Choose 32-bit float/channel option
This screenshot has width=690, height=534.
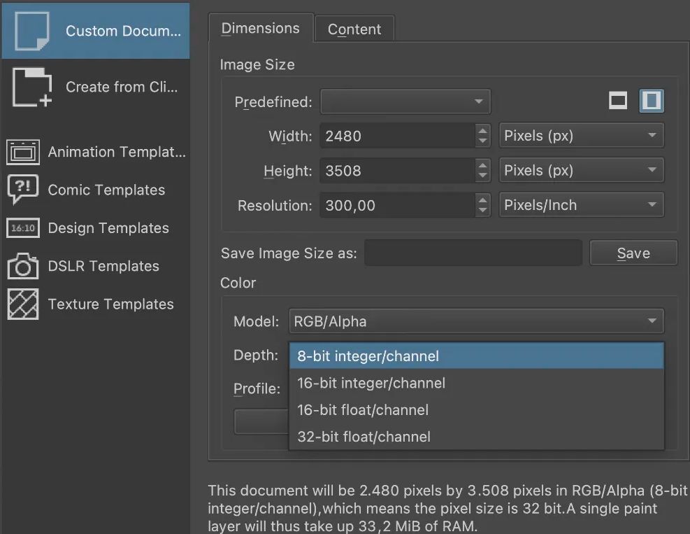tap(364, 436)
